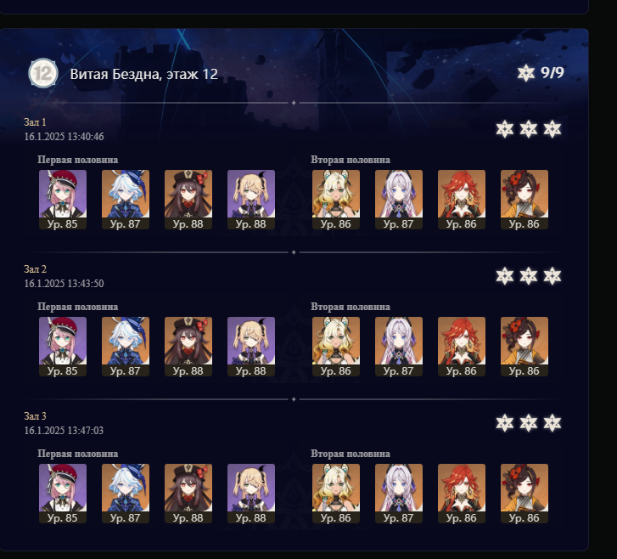This screenshot has height=559, width=617.
Task: Select the red-haired Ур. 86 character in Зал 2
Action: pos(462,347)
